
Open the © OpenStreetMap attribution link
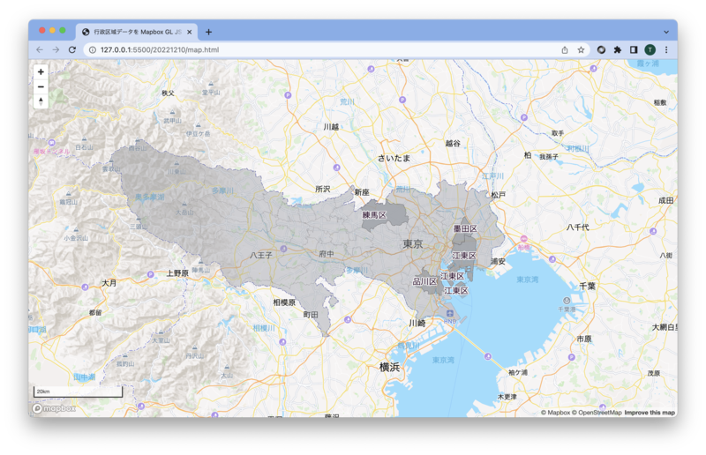pos(597,413)
